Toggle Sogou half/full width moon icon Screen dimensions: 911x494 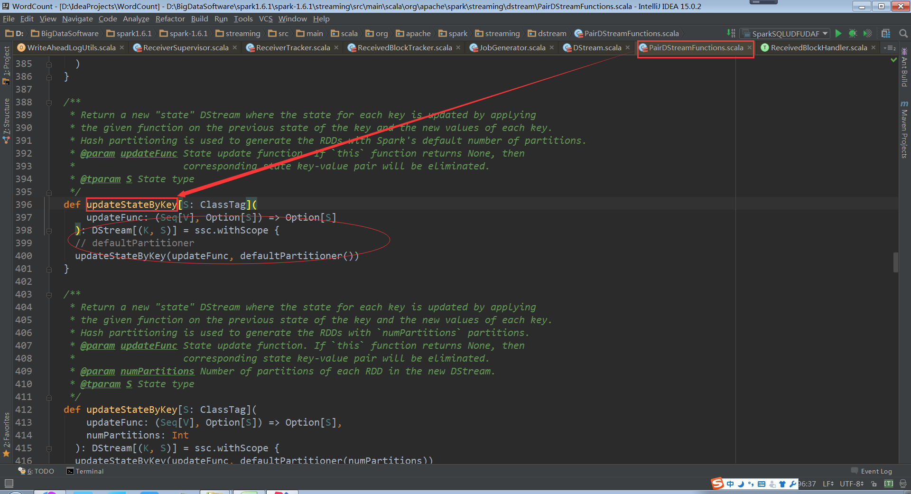pos(741,484)
